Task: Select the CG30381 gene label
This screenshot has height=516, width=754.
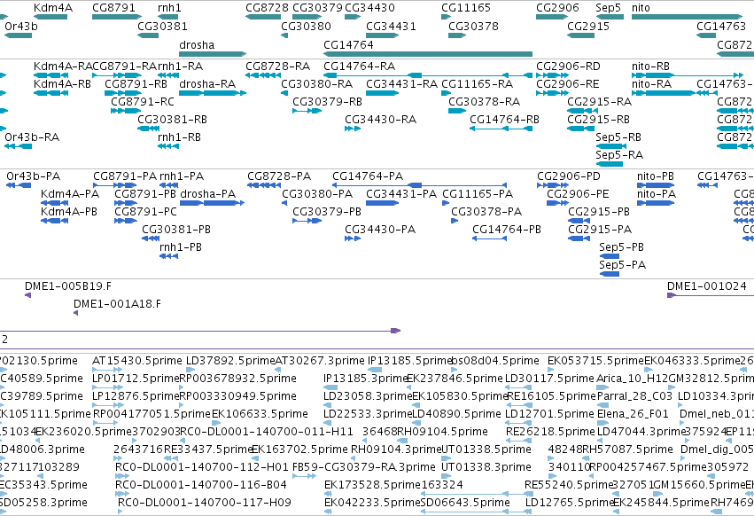Action: pos(162,26)
